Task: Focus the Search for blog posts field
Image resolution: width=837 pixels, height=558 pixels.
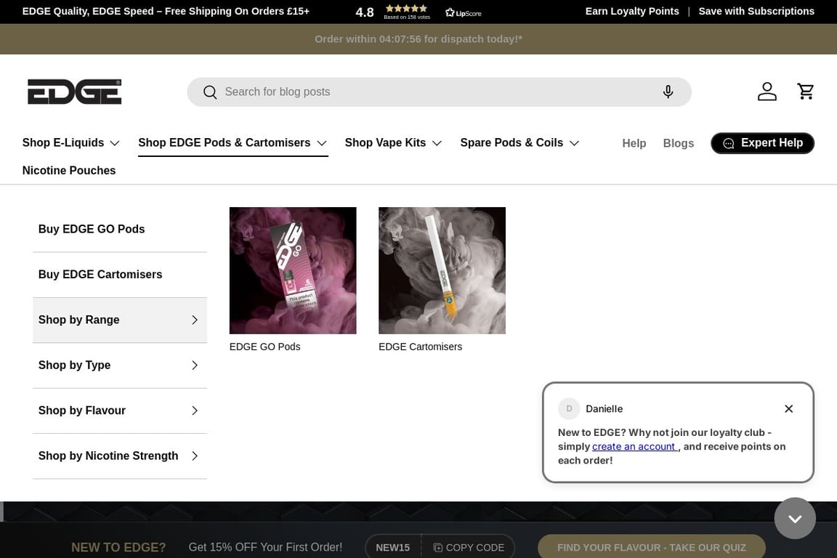Action: (439, 92)
